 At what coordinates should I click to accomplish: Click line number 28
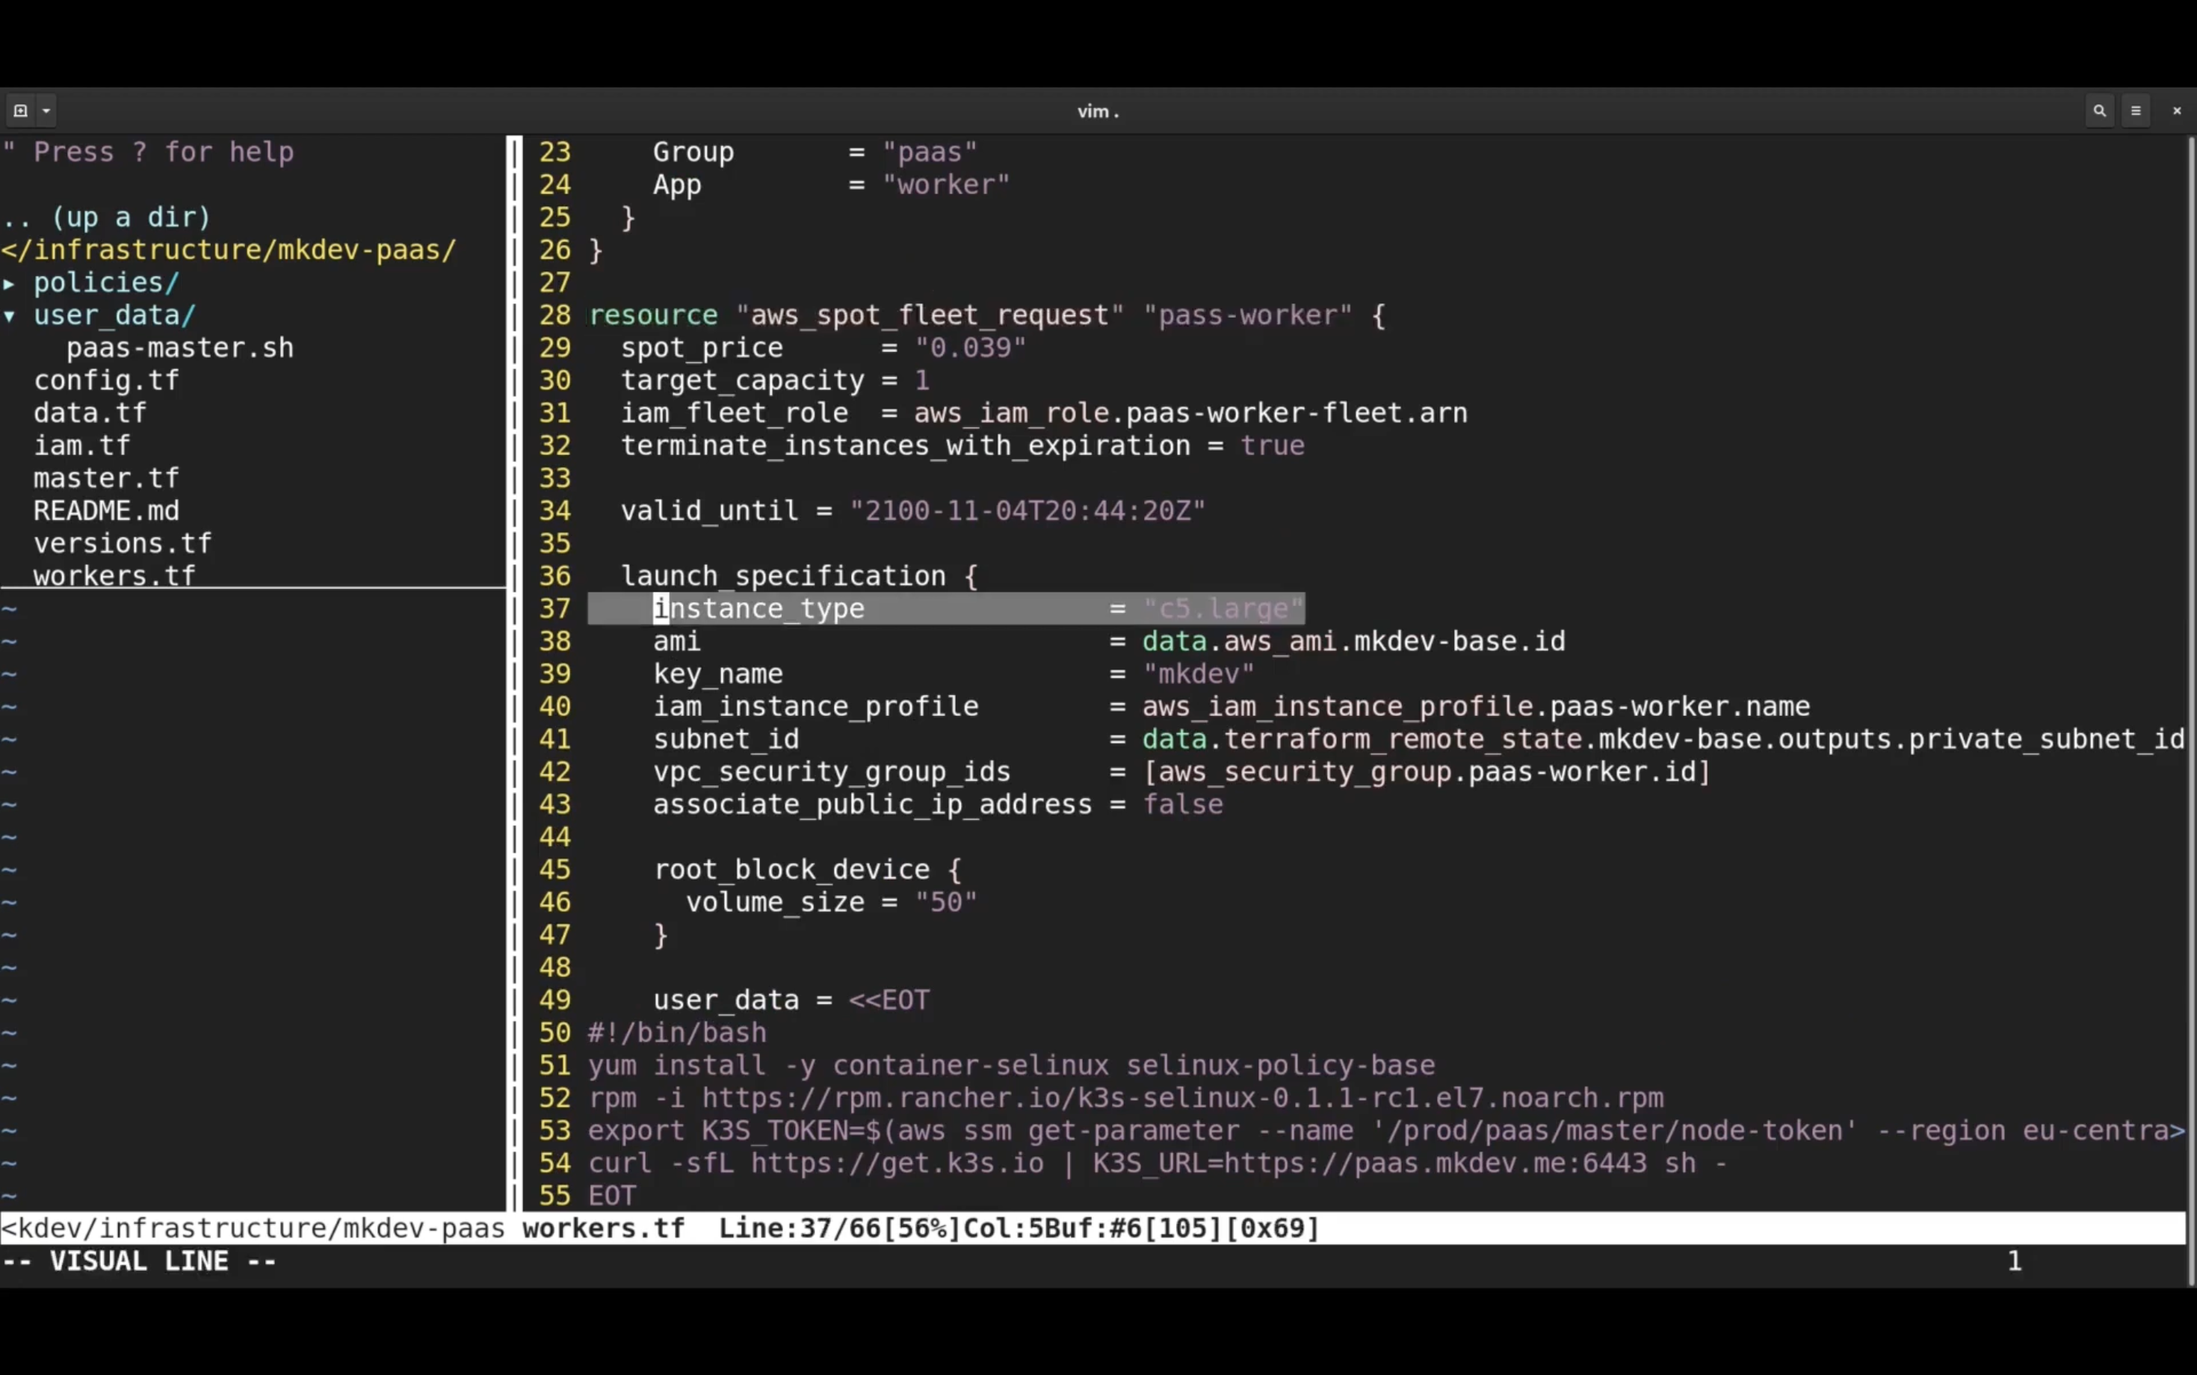pyautogui.click(x=554, y=315)
